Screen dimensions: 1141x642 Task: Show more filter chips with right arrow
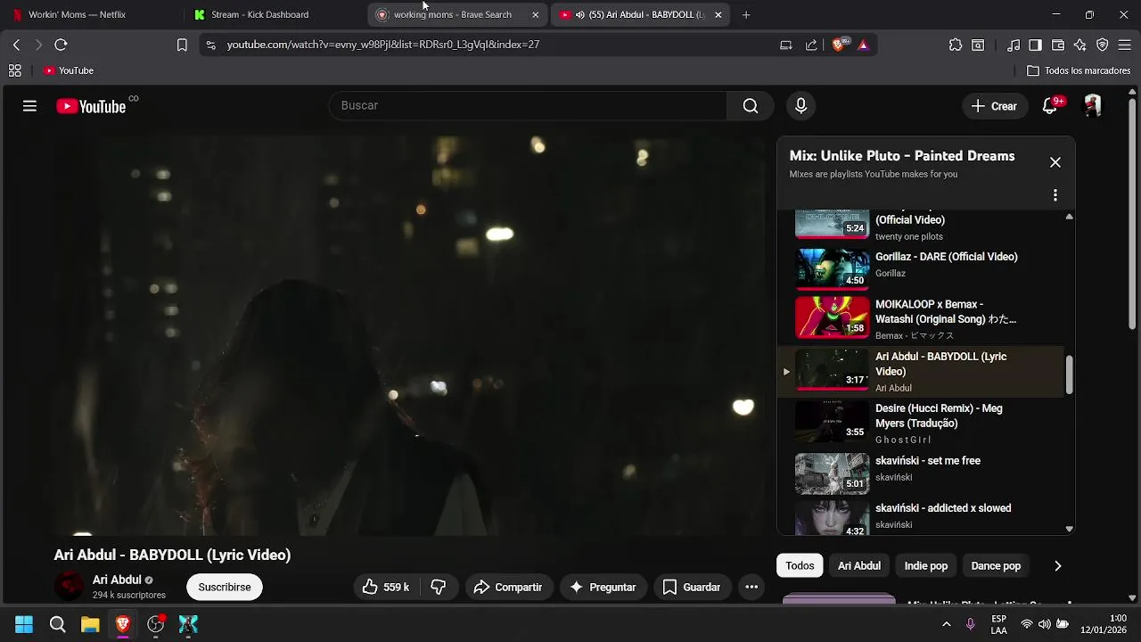click(1058, 565)
